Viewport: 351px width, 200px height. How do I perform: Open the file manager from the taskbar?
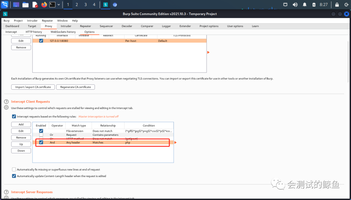[x=26, y=5]
